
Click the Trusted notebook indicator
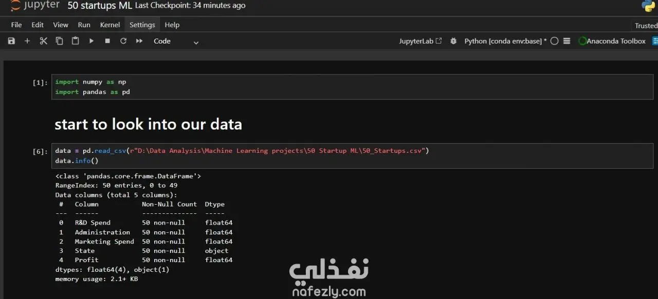646,26
